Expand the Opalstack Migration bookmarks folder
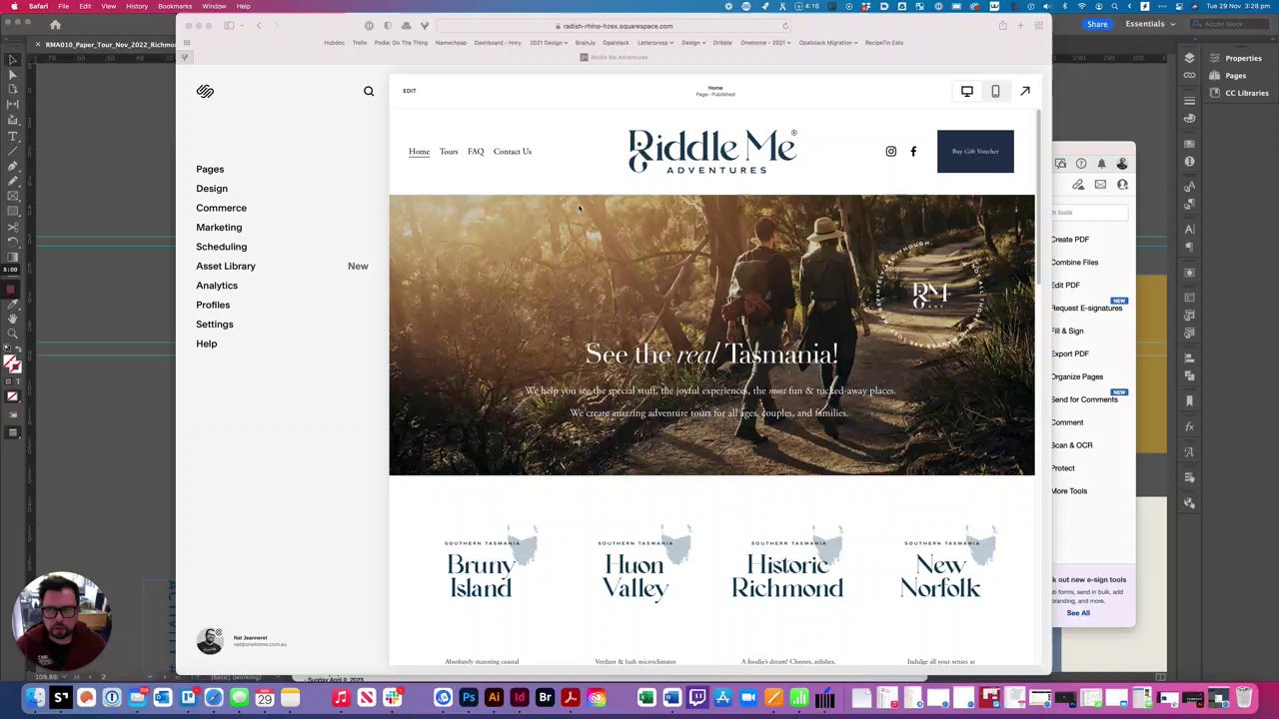This screenshot has width=1279, height=719. click(x=828, y=43)
